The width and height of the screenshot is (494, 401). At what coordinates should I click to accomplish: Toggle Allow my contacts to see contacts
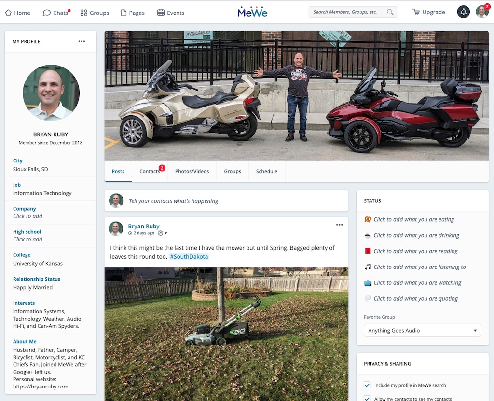point(367,399)
